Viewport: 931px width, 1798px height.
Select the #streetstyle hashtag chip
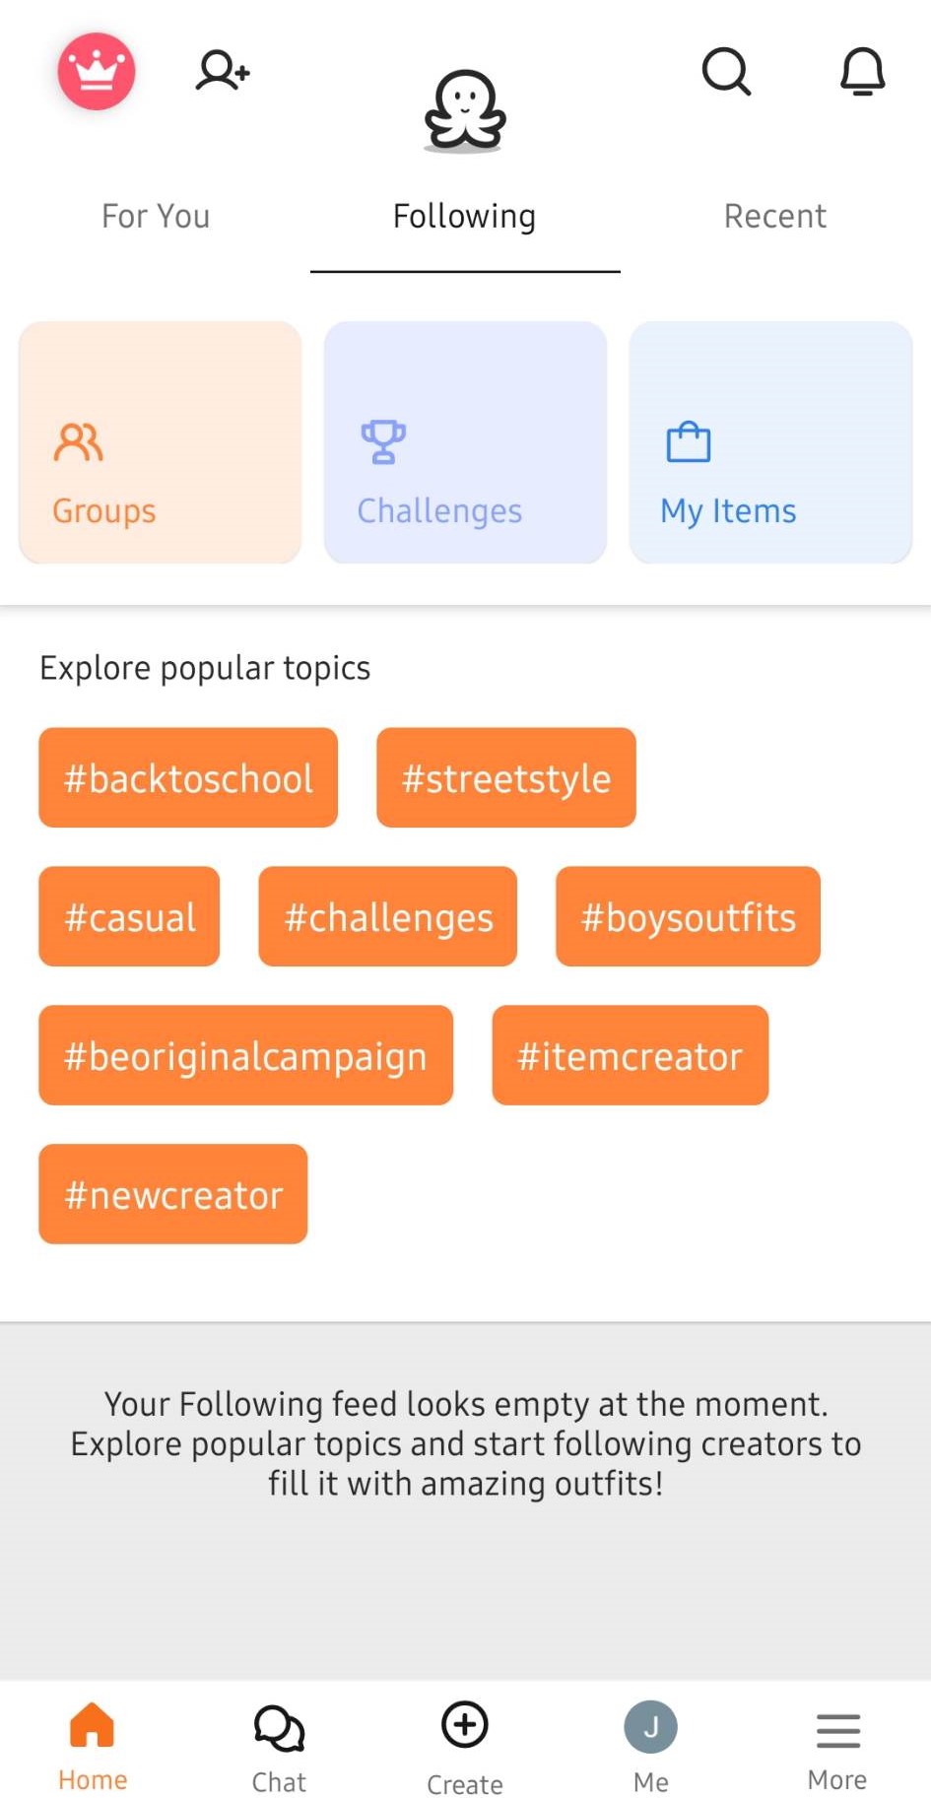coord(505,777)
